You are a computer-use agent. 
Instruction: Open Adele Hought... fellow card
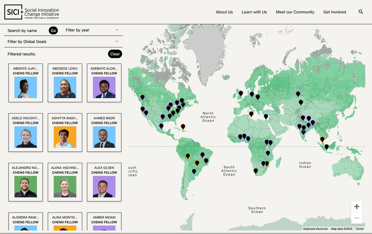(x=26, y=132)
